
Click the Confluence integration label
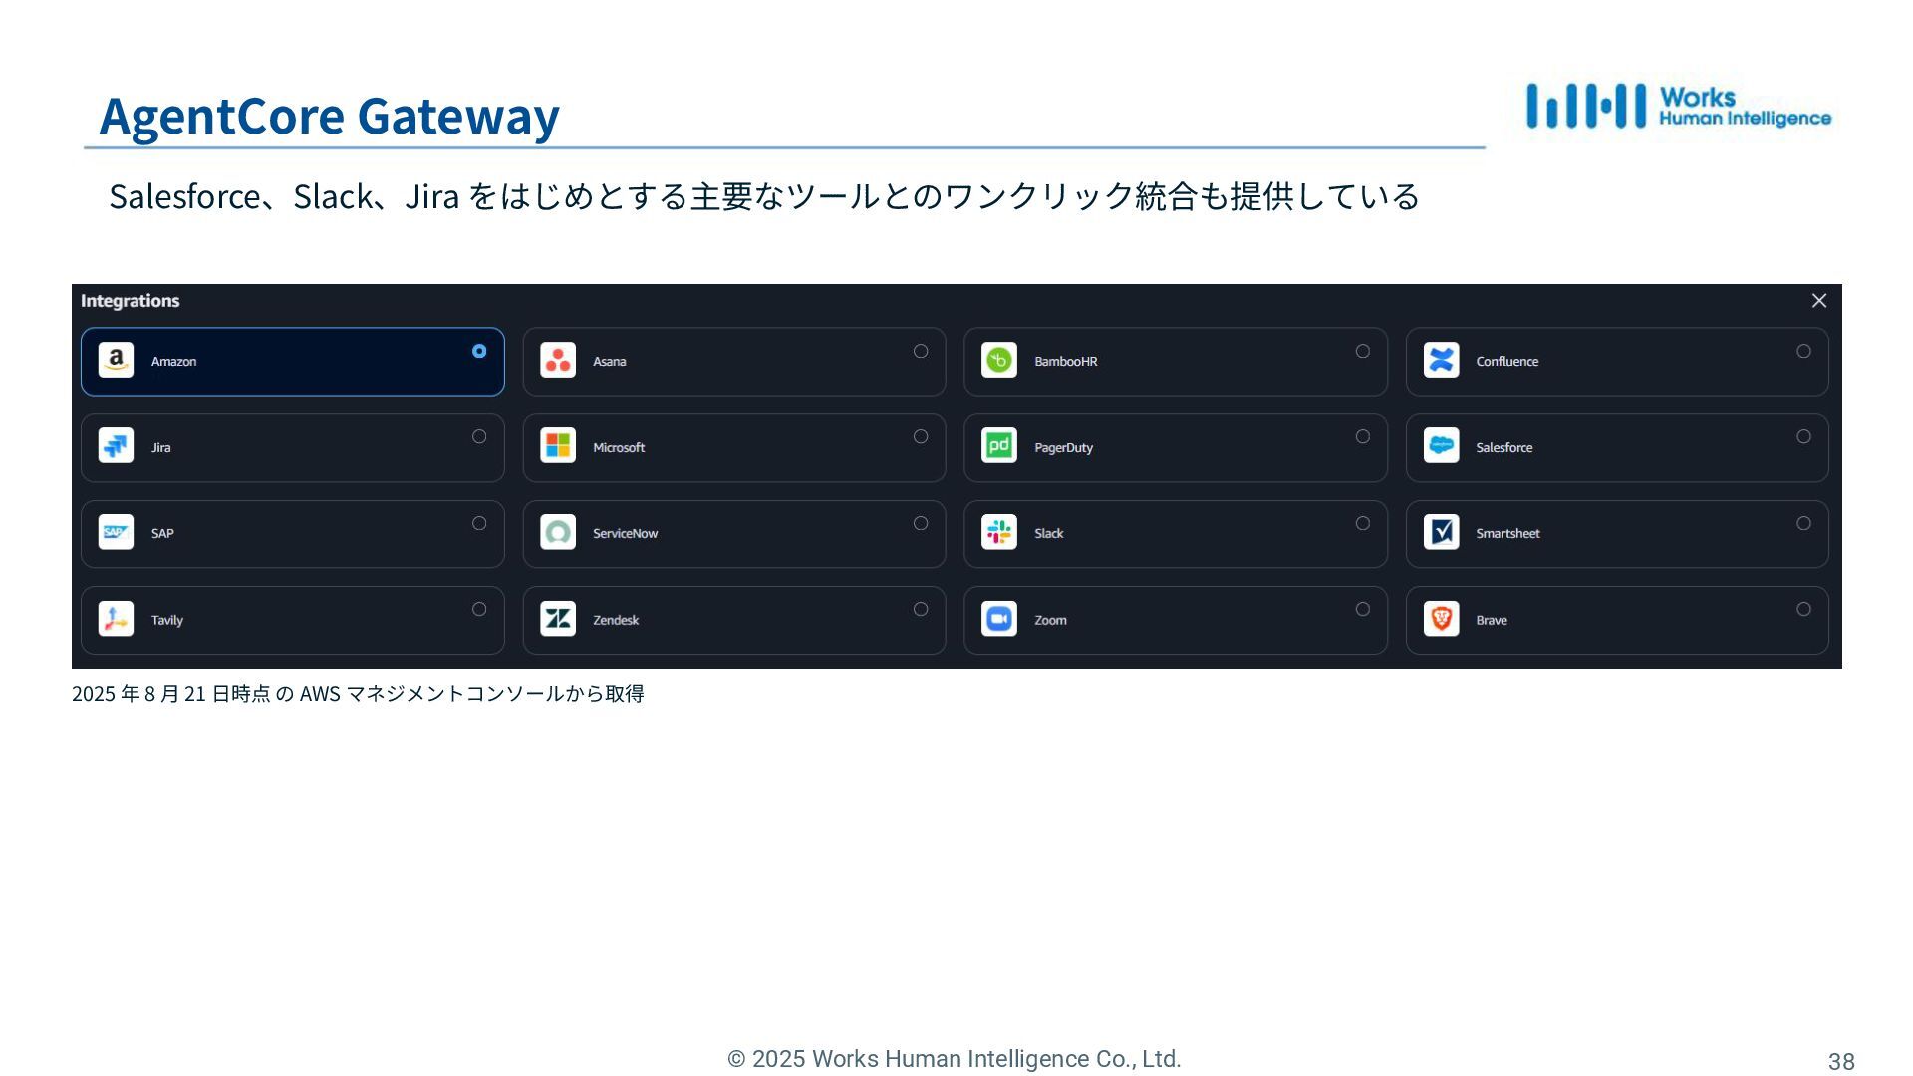click(1506, 362)
